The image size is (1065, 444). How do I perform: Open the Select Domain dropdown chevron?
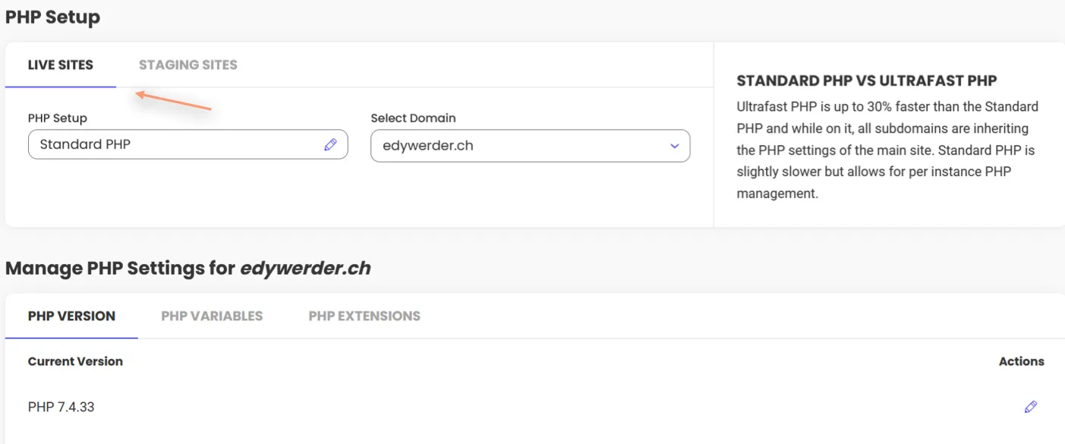click(x=673, y=145)
